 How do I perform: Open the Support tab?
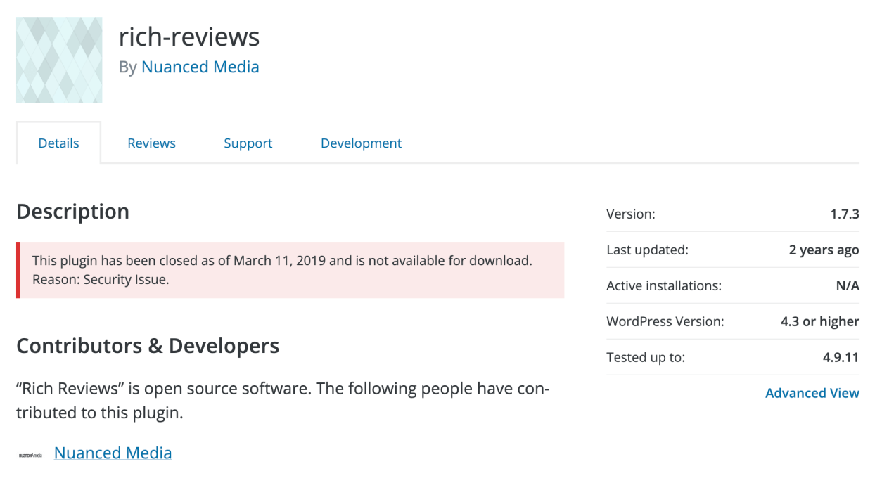tap(248, 143)
